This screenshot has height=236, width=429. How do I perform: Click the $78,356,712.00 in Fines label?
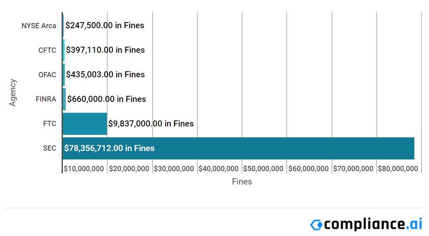coord(110,148)
